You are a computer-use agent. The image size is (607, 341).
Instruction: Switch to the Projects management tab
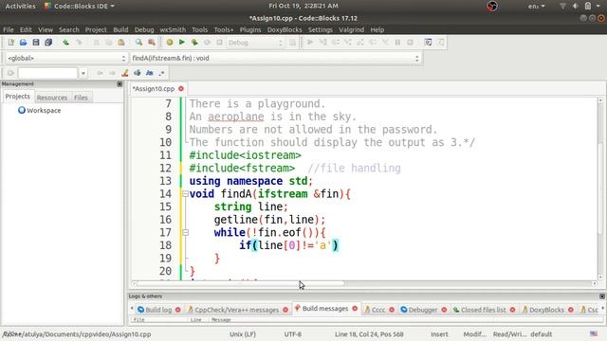pyautogui.click(x=17, y=97)
